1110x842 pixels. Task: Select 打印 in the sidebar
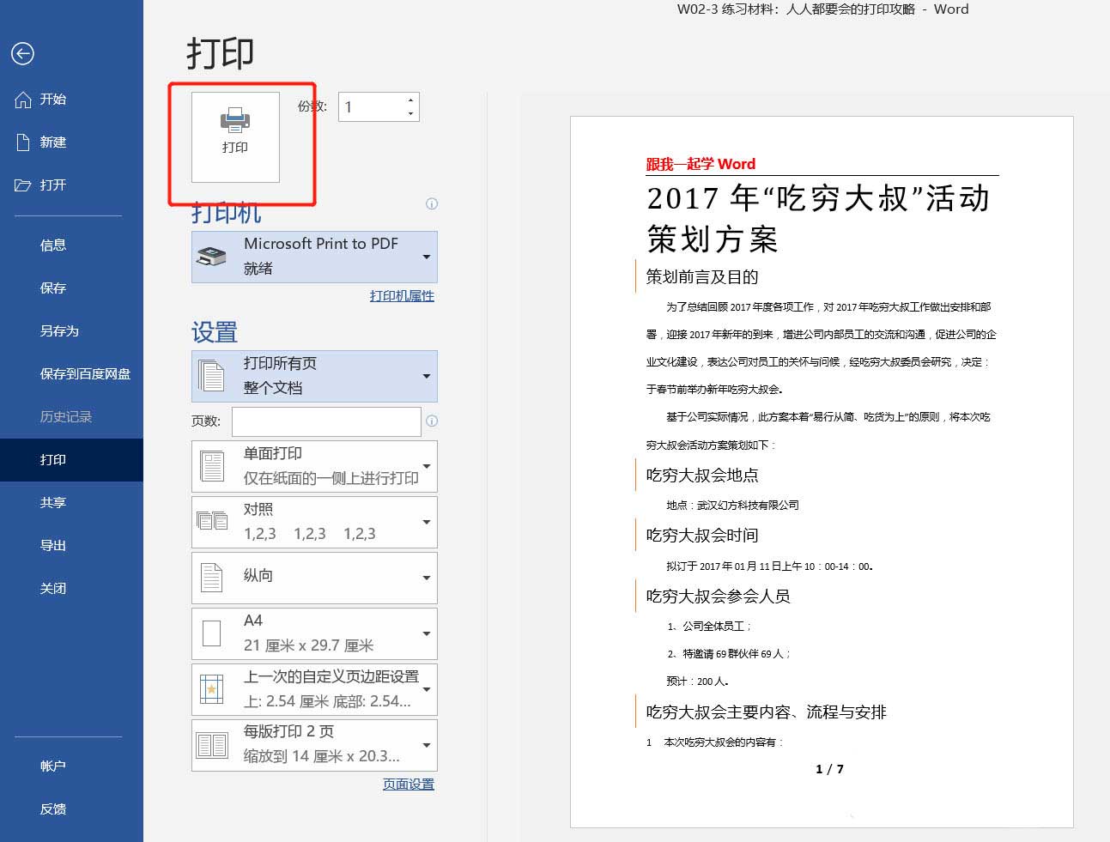[x=71, y=460]
